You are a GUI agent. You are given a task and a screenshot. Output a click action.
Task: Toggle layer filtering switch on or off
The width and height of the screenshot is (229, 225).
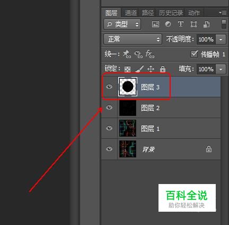pyautogui.click(x=224, y=24)
